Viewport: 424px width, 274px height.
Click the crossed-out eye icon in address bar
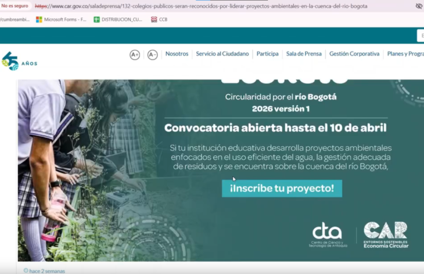419,6
